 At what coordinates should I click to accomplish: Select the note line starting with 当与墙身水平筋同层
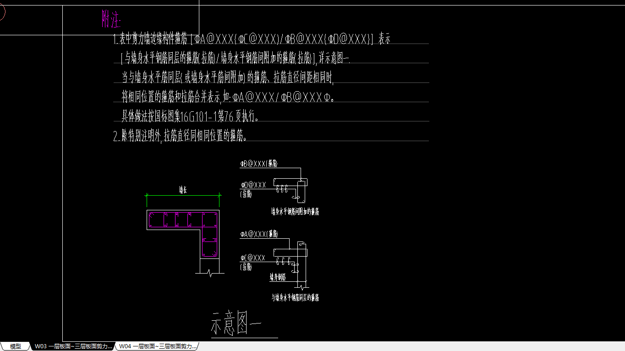(x=227, y=78)
